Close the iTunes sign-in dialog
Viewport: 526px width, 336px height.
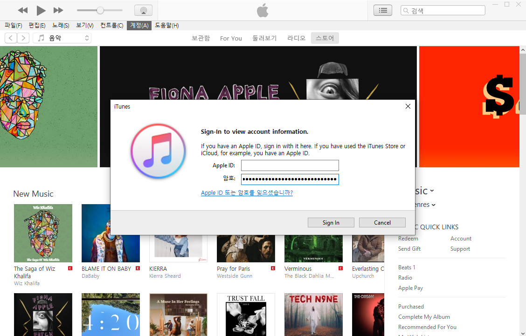[x=408, y=106]
